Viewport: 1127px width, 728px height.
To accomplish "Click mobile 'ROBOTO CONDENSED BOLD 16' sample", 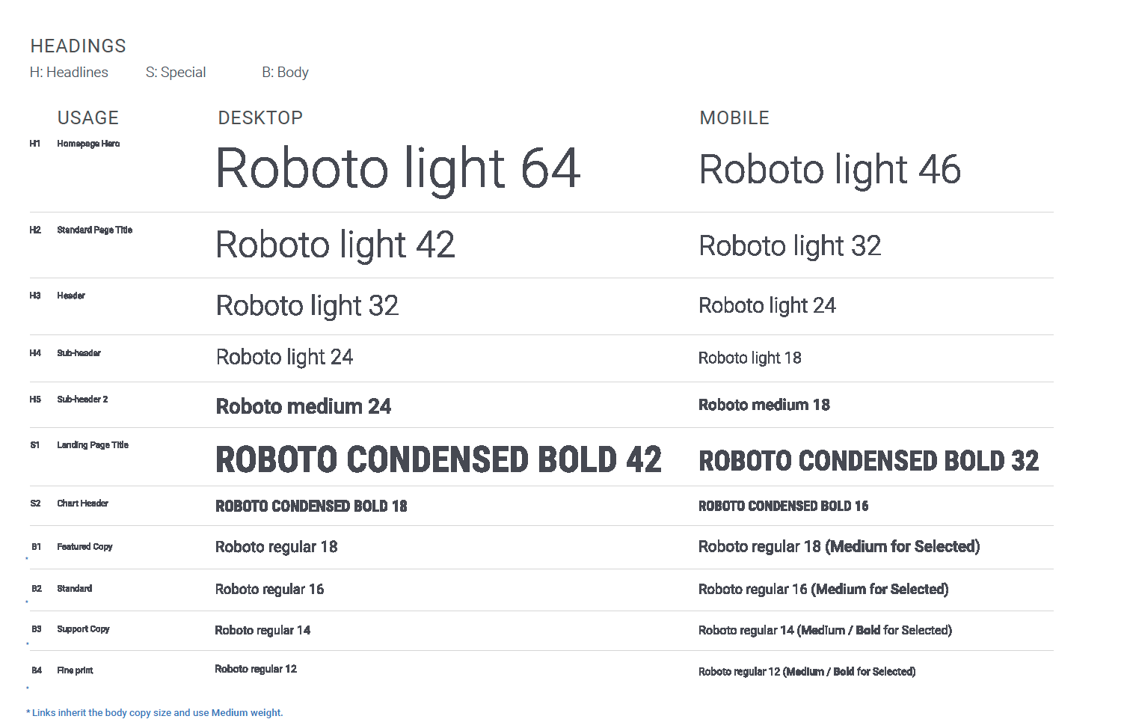I will coord(783,507).
